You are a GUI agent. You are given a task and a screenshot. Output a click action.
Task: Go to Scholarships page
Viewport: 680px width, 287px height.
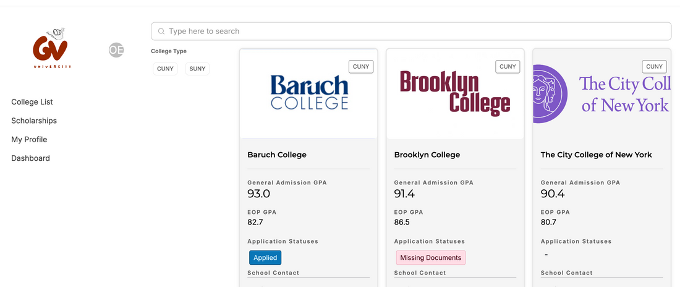[x=34, y=121]
